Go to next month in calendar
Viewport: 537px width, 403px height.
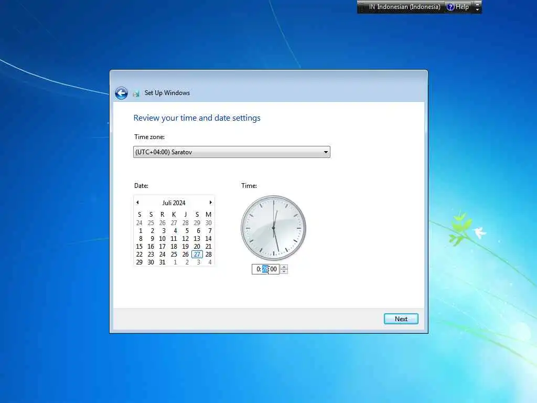click(x=210, y=203)
